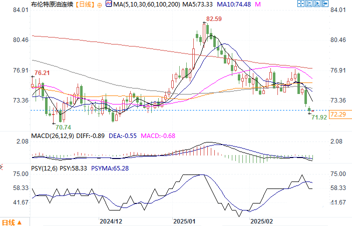352x226 pixels.
Task: Expand the 日线 period selector at the bottom left
Action: click(x=12, y=222)
